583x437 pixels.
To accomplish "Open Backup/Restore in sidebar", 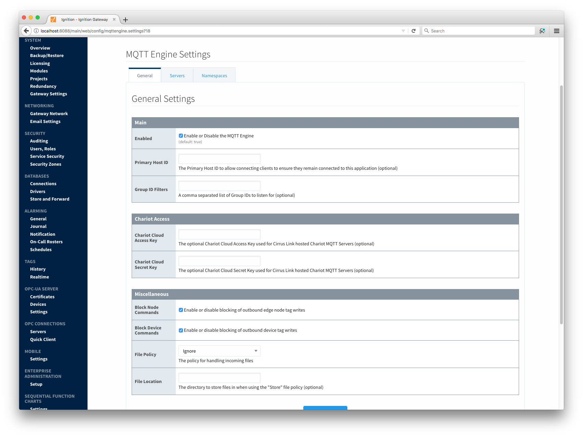I will pyautogui.click(x=47, y=56).
